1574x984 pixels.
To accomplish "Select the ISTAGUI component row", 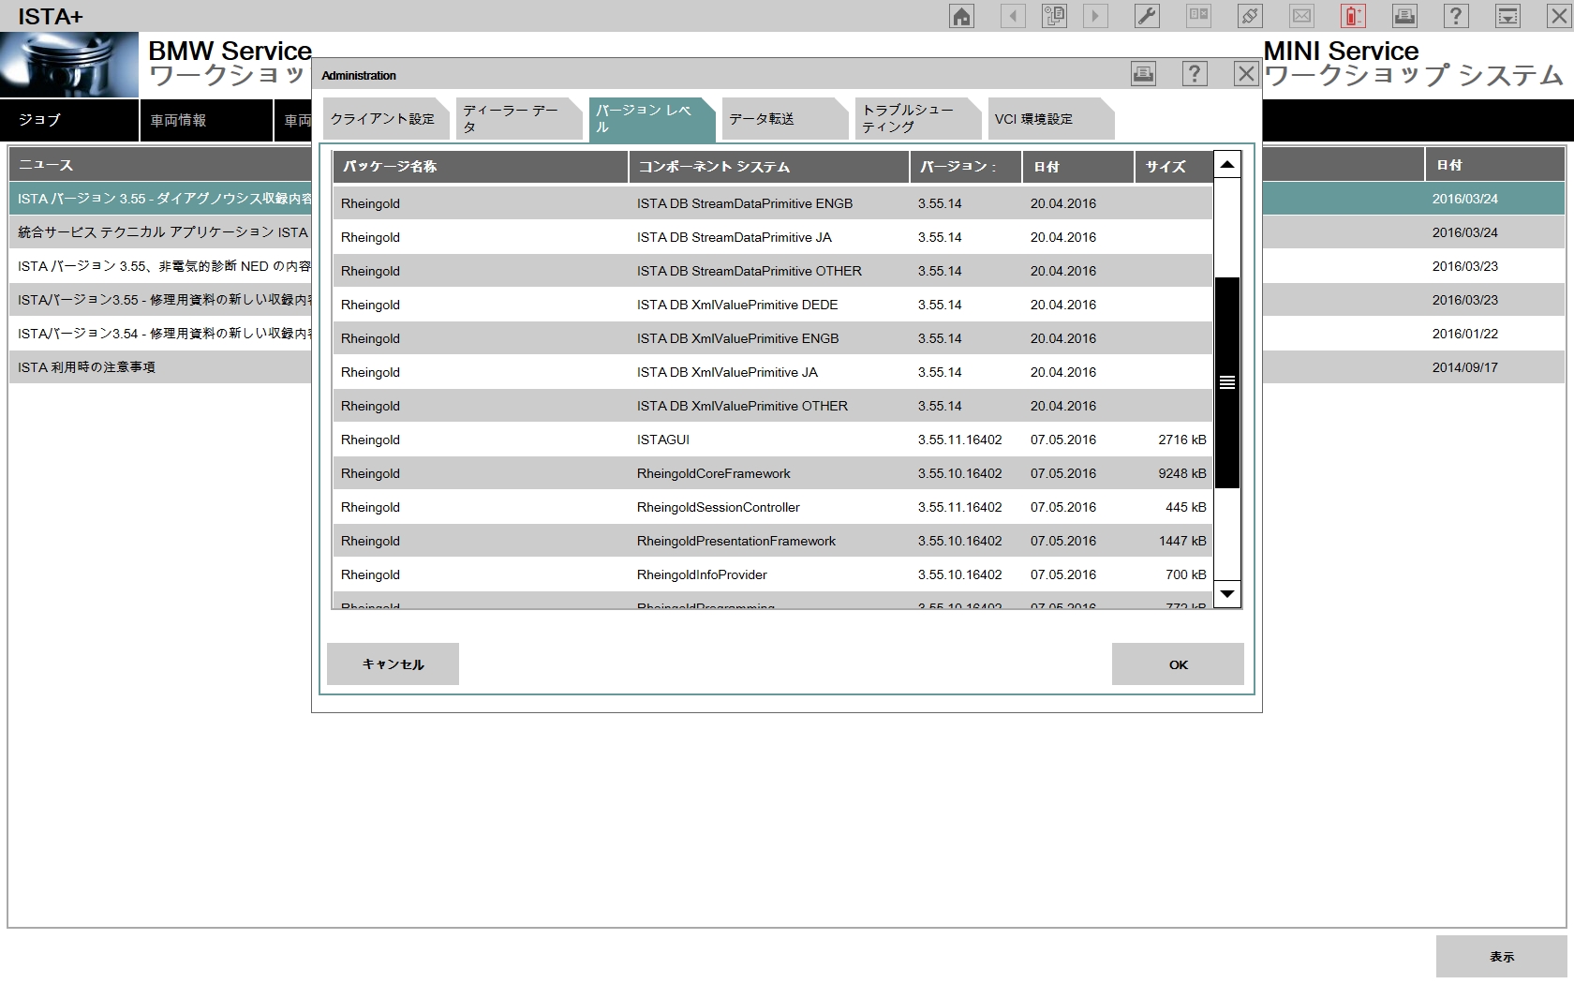I will 773,440.
